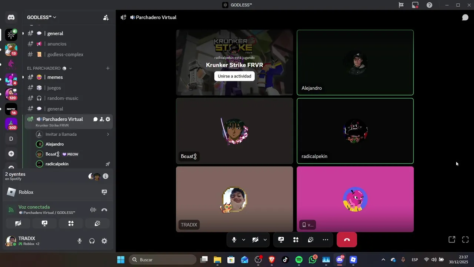Open the inbox icon in title bar
The height and width of the screenshot is (267, 474).
(415, 5)
